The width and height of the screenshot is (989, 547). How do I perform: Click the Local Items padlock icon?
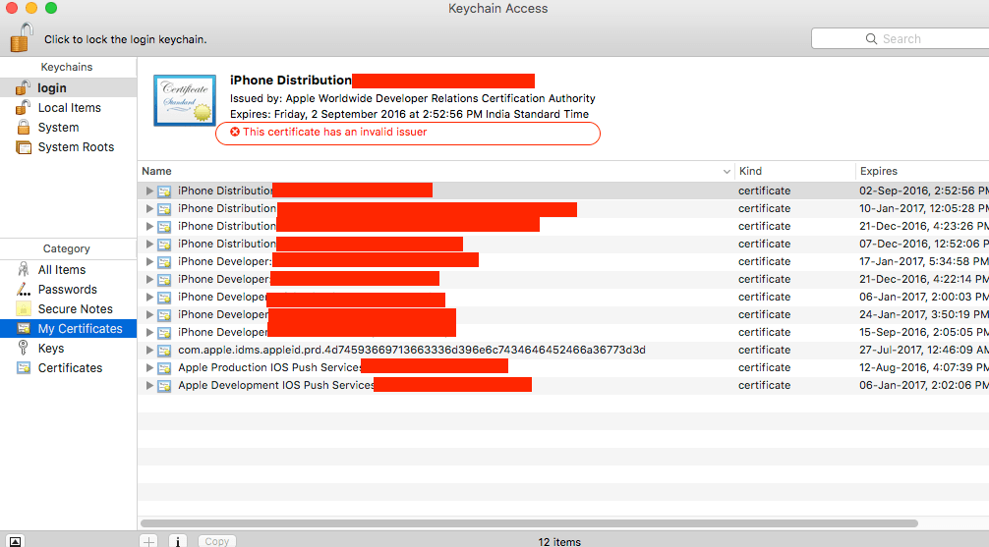(x=24, y=107)
